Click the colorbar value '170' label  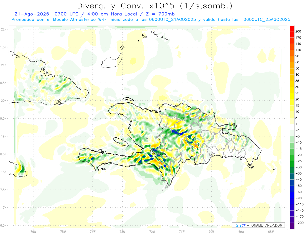coord(298,38)
